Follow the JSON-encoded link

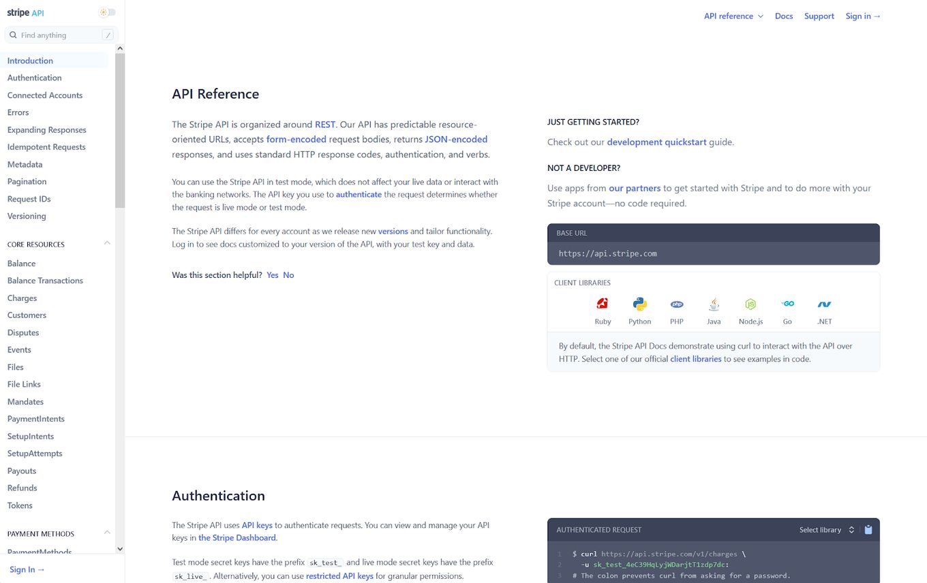click(456, 140)
